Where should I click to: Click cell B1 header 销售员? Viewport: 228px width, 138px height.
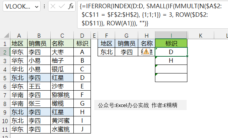pyautogui.click(x=39, y=43)
